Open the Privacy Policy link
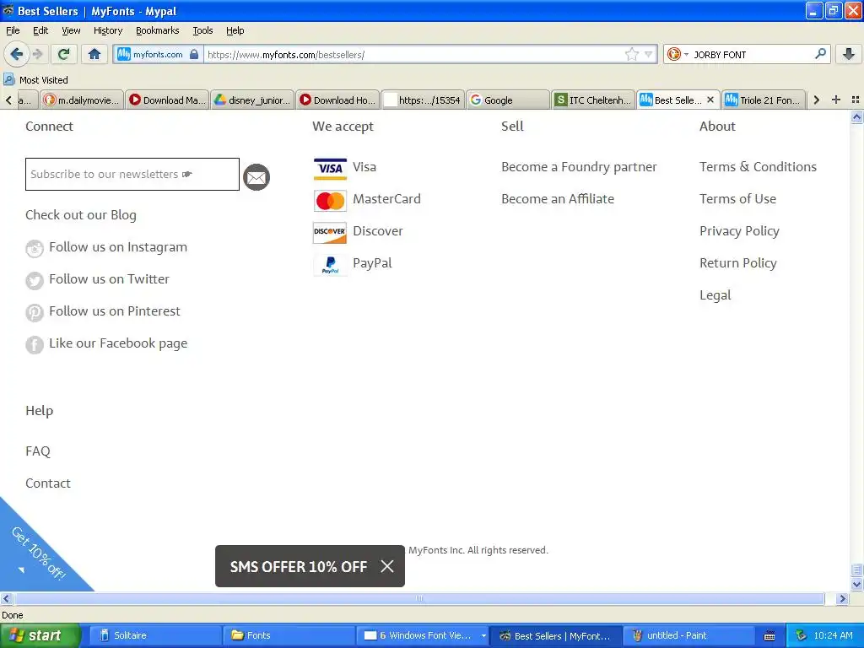This screenshot has width=864, height=648. click(739, 231)
